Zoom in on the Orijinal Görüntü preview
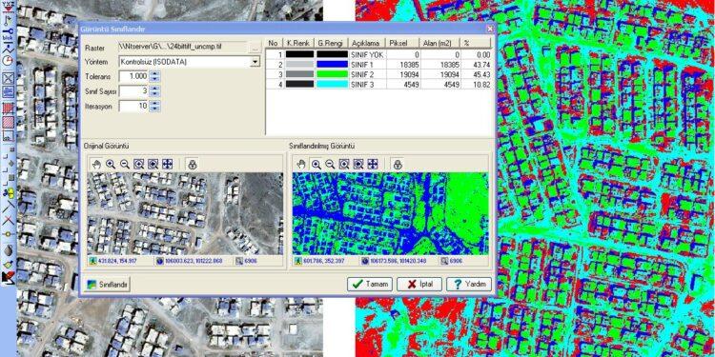This screenshot has width=715, height=357. pos(111,165)
